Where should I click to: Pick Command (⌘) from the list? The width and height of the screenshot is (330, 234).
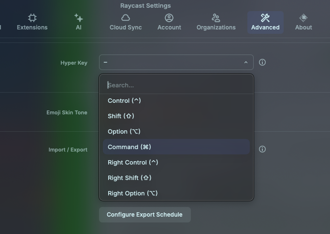[129, 147]
